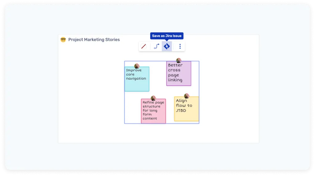Click avatar on 'Improve core navigation' note

point(137,66)
